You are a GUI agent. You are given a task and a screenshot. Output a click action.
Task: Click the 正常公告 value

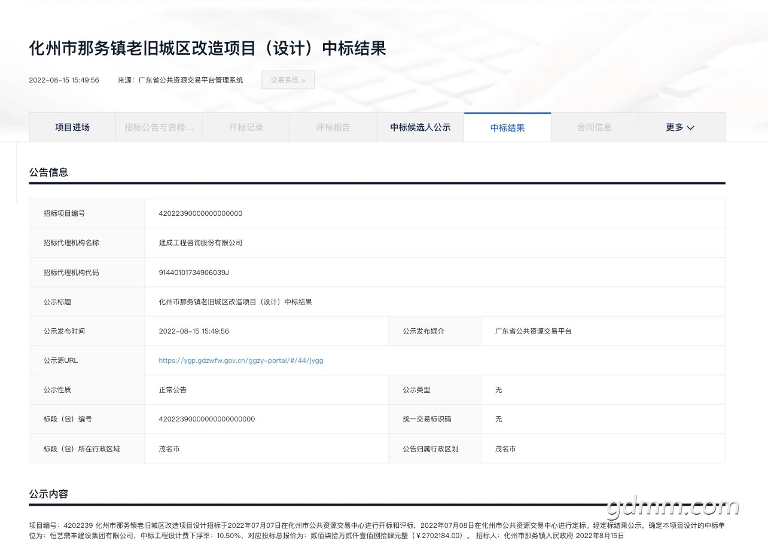[x=173, y=390]
